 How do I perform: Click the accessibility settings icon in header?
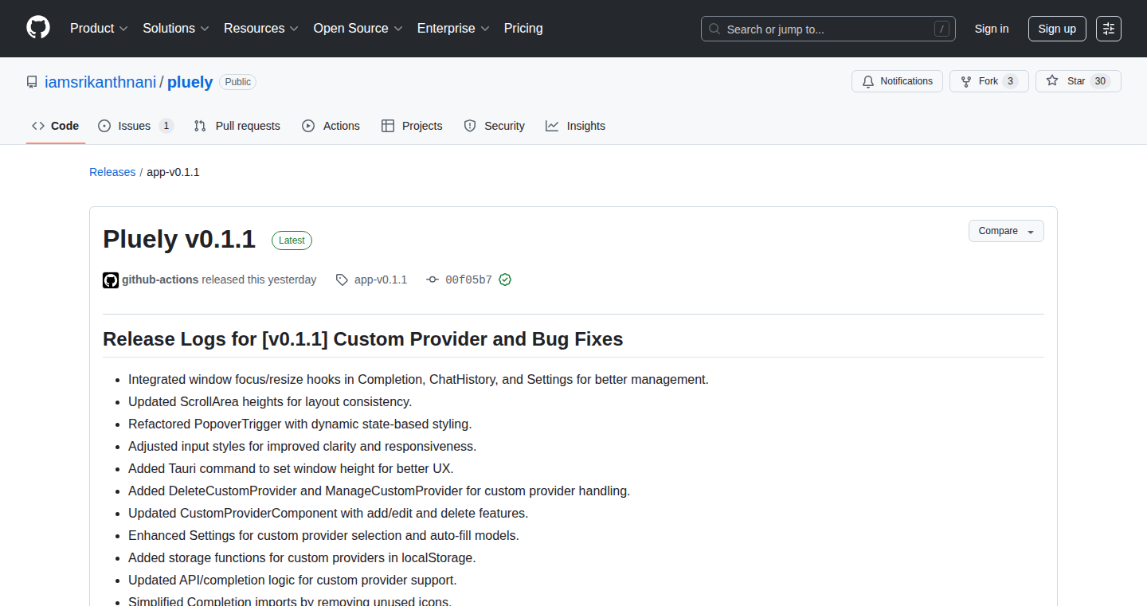[1109, 29]
